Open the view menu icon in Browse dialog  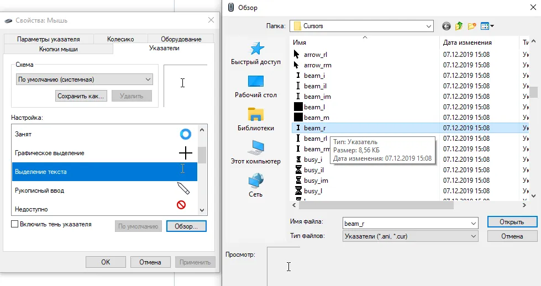pos(487,26)
